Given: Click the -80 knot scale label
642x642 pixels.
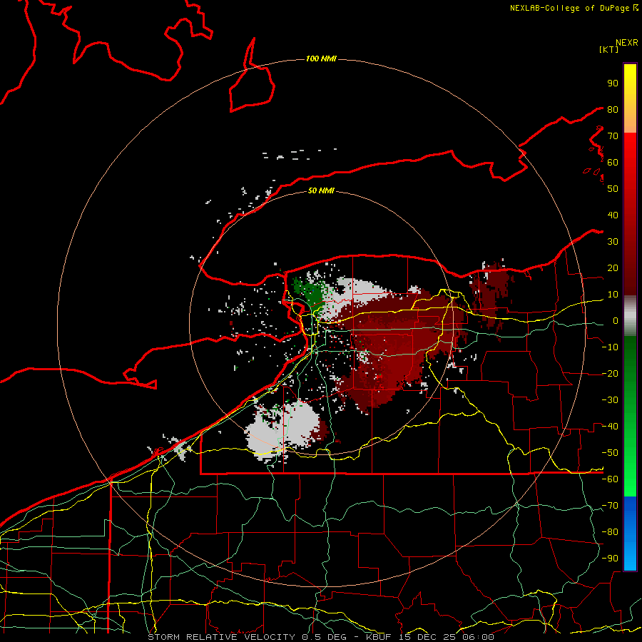Looking at the screenshot, I should pos(610,532).
